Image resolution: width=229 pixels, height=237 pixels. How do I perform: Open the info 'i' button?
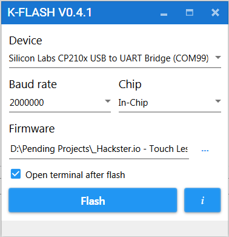(202, 200)
